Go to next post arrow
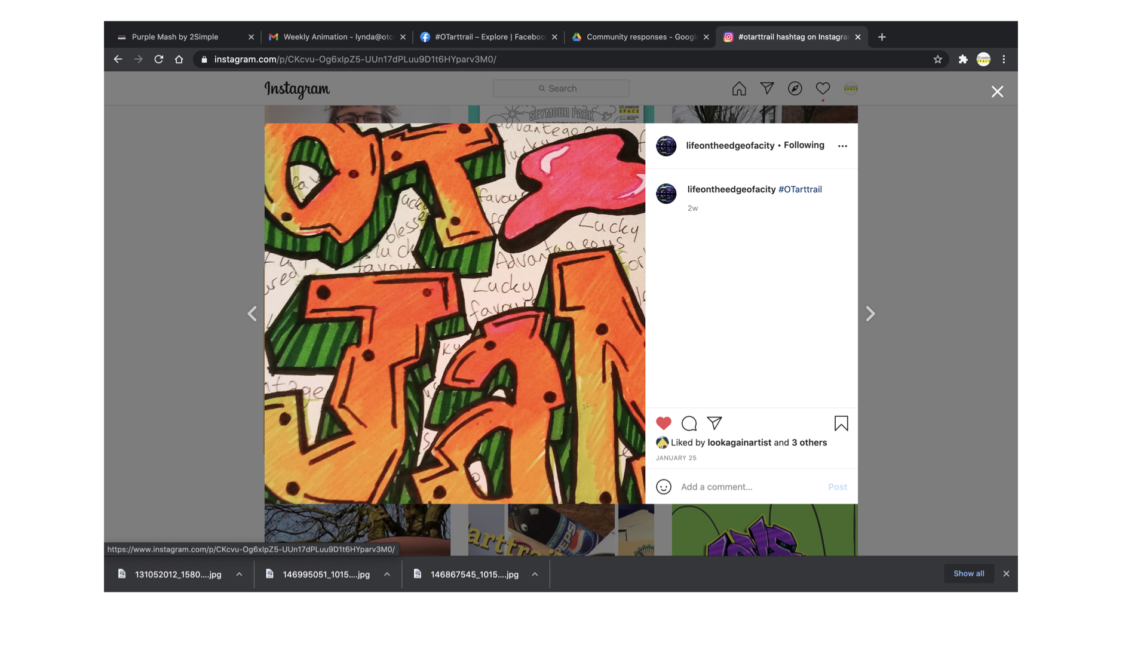Viewport: 1147px width, 645px height. click(x=870, y=314)
